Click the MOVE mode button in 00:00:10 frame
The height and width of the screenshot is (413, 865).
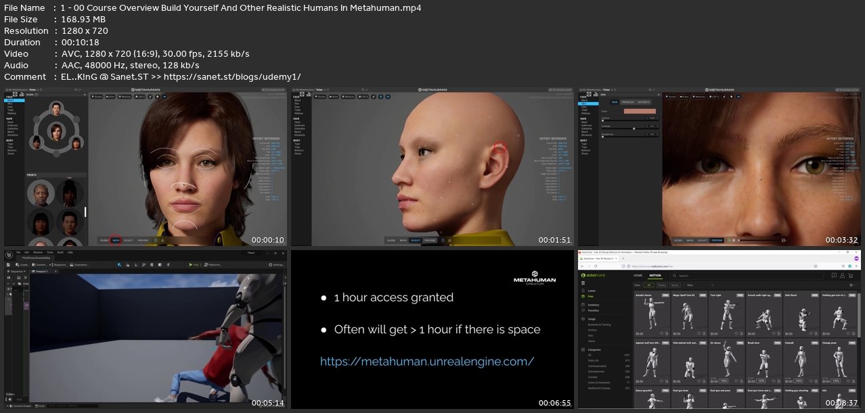pyautogui.click(x=116, y=240)
